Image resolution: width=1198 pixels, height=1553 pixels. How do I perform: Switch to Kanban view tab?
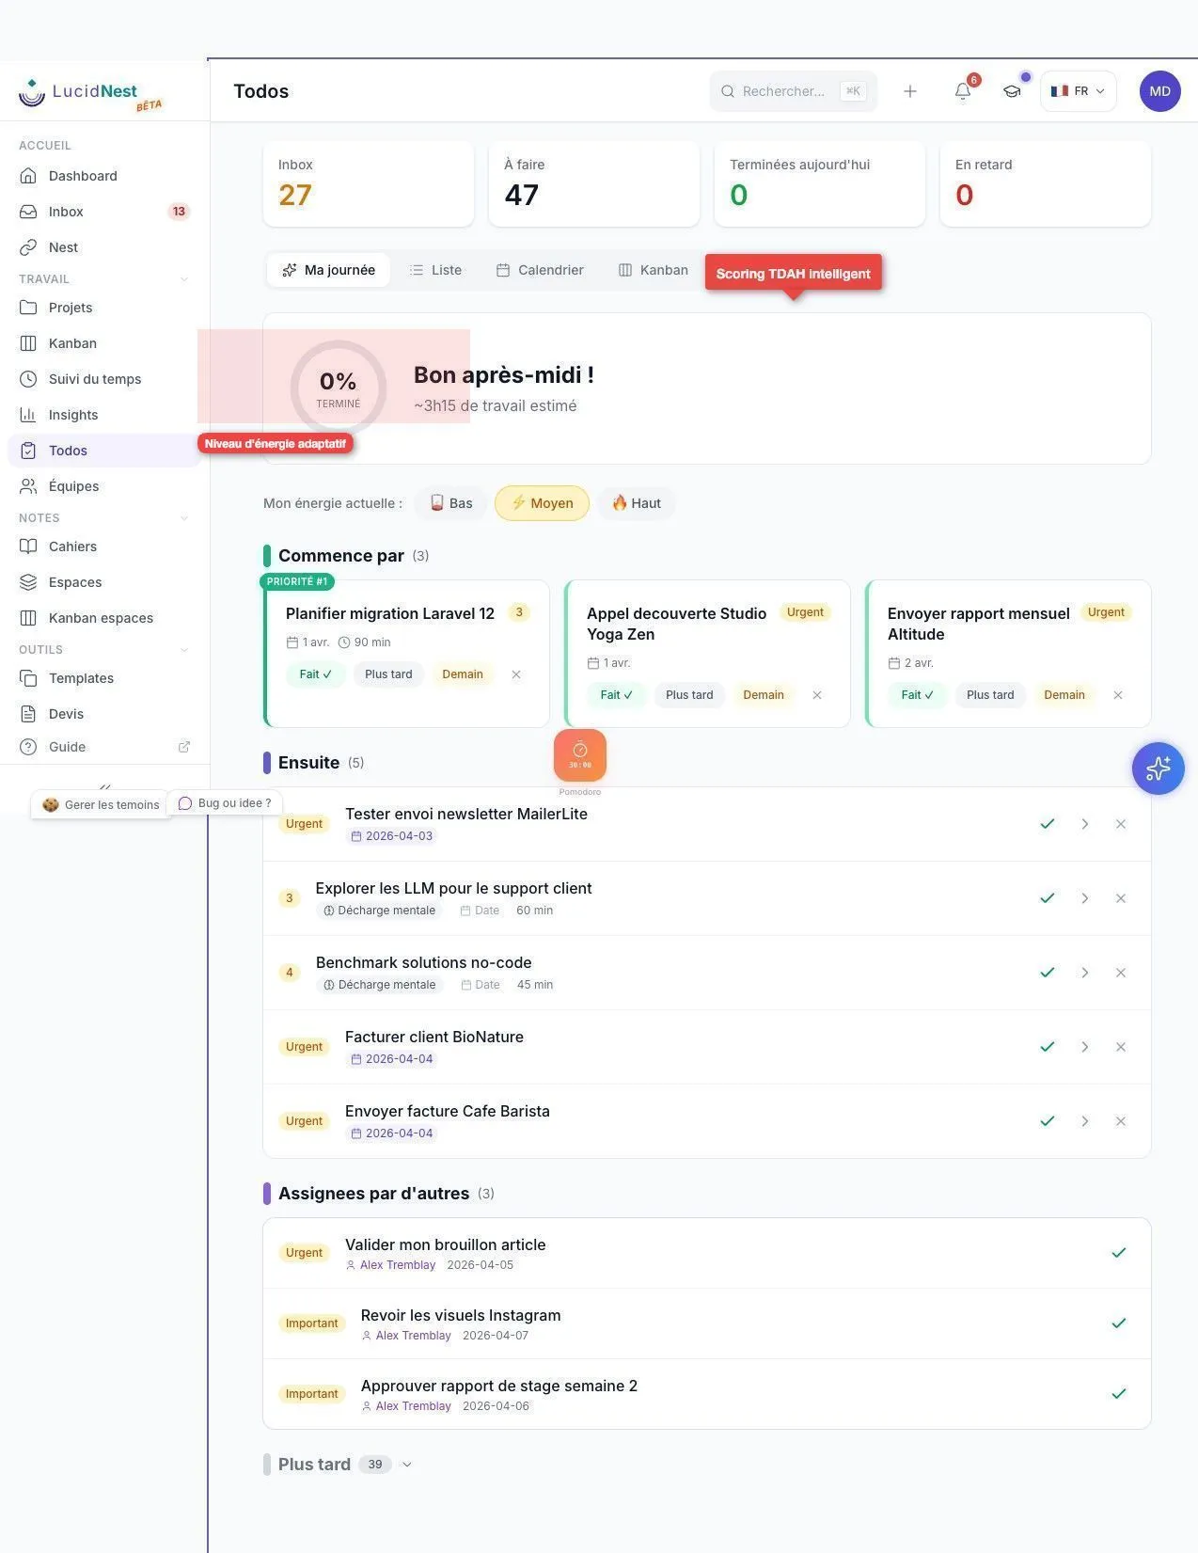[654, 270]
